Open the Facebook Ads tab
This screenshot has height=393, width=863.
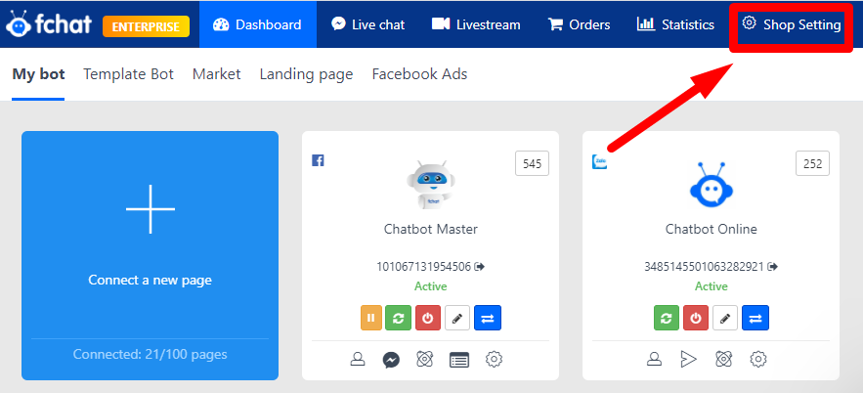pos(419,73)
